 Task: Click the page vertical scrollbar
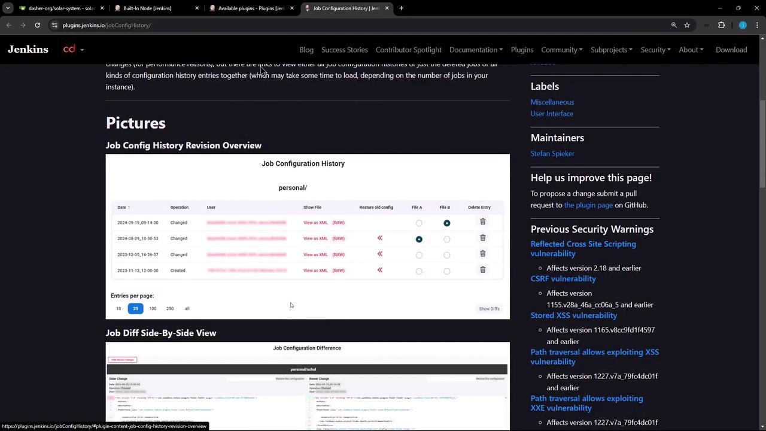762,144
